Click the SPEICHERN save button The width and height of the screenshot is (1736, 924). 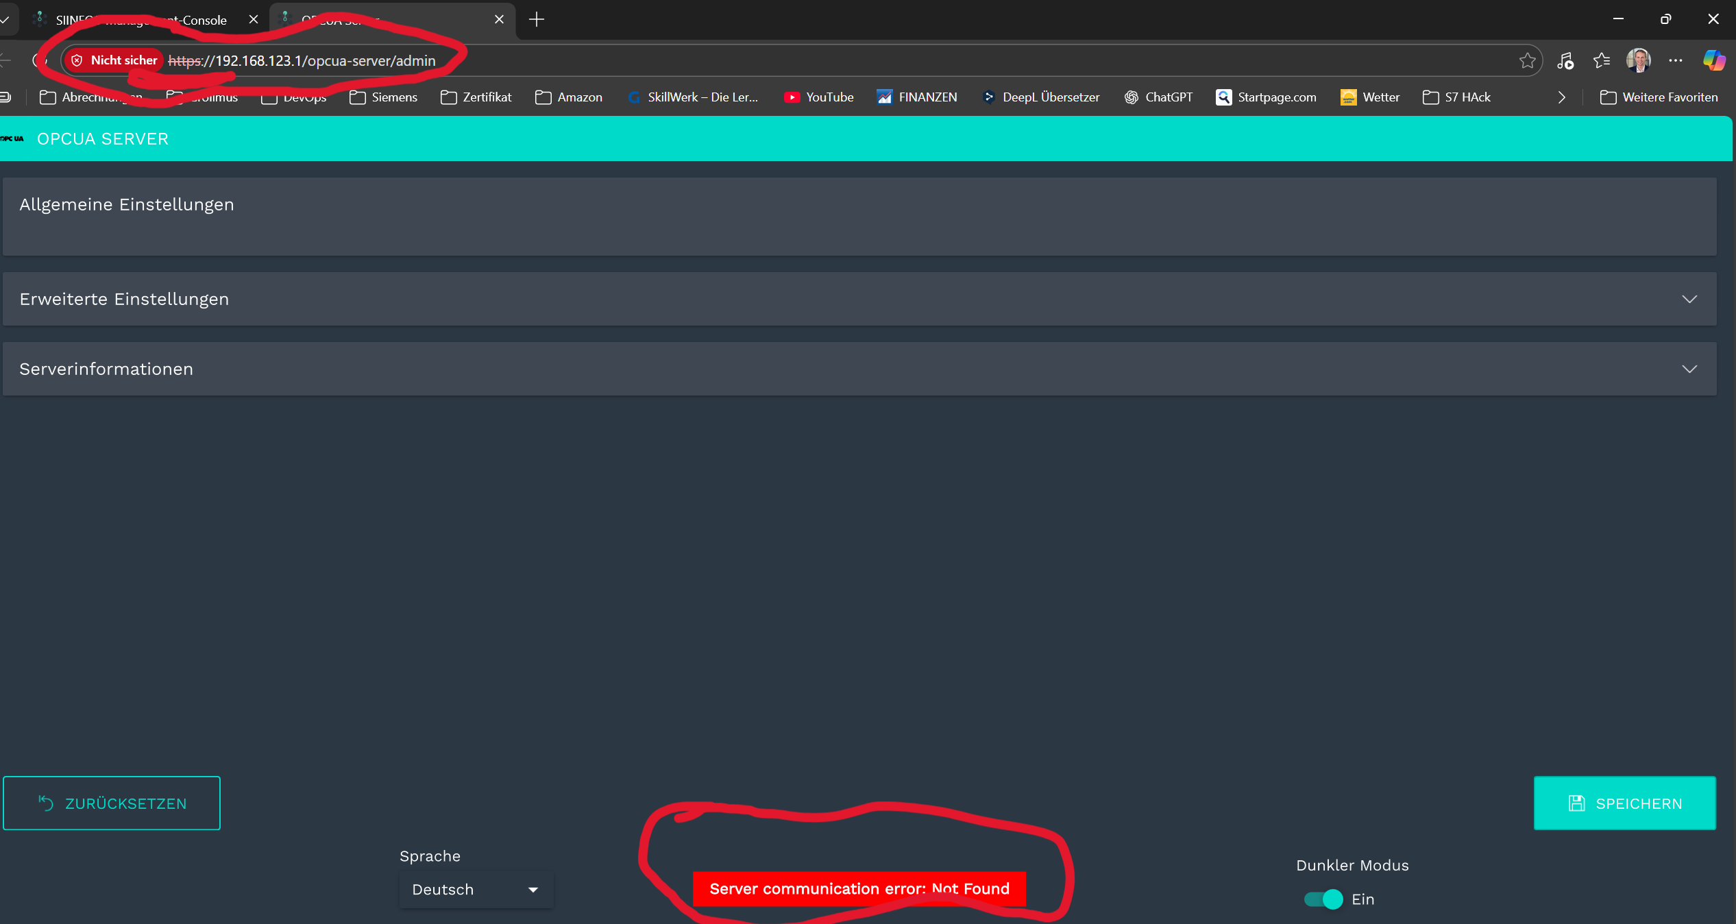click(x=1624, y=803)
